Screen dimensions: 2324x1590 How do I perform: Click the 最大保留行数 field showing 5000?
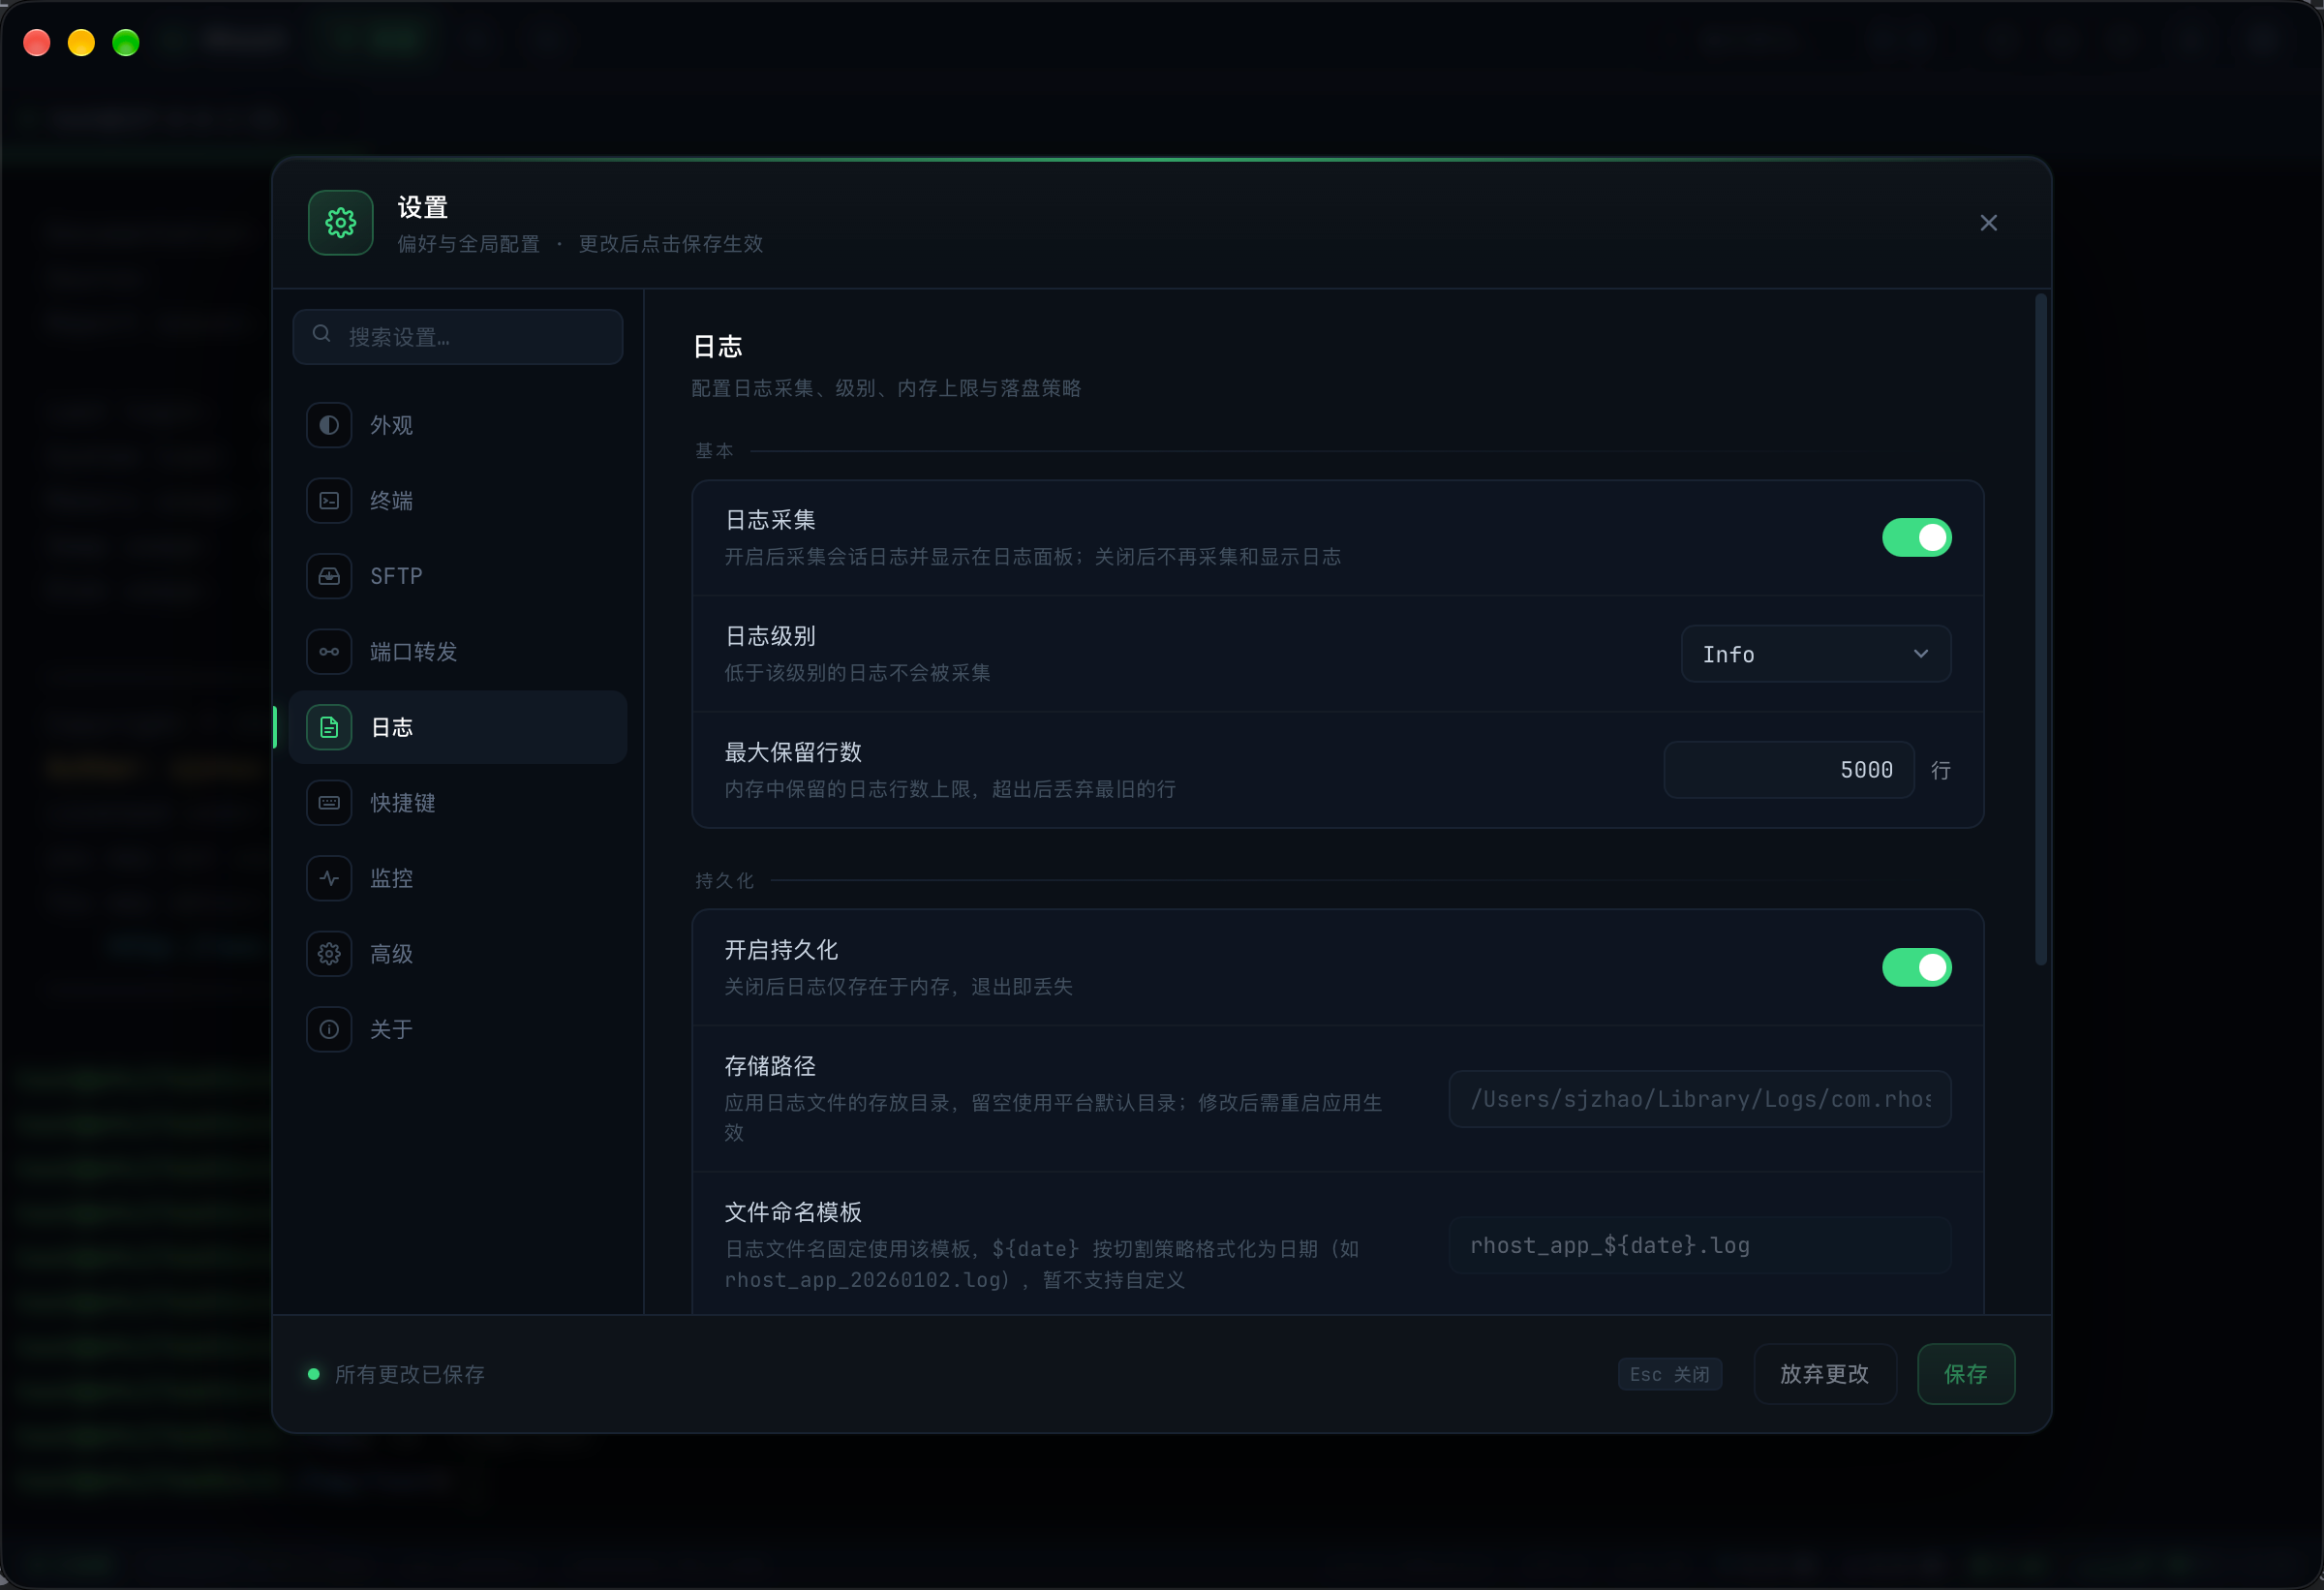coord(1789,770)
